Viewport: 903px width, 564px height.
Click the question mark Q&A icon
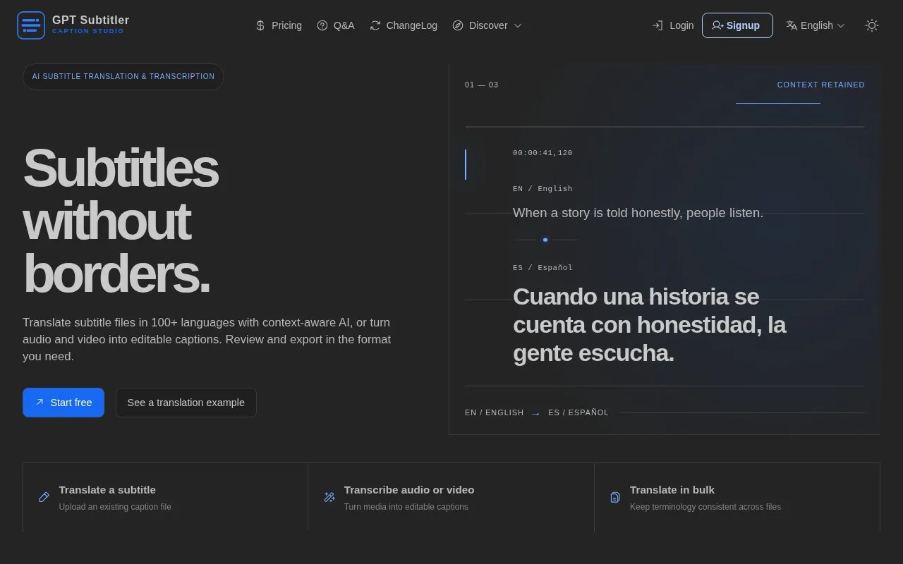(x=322, y=25)
